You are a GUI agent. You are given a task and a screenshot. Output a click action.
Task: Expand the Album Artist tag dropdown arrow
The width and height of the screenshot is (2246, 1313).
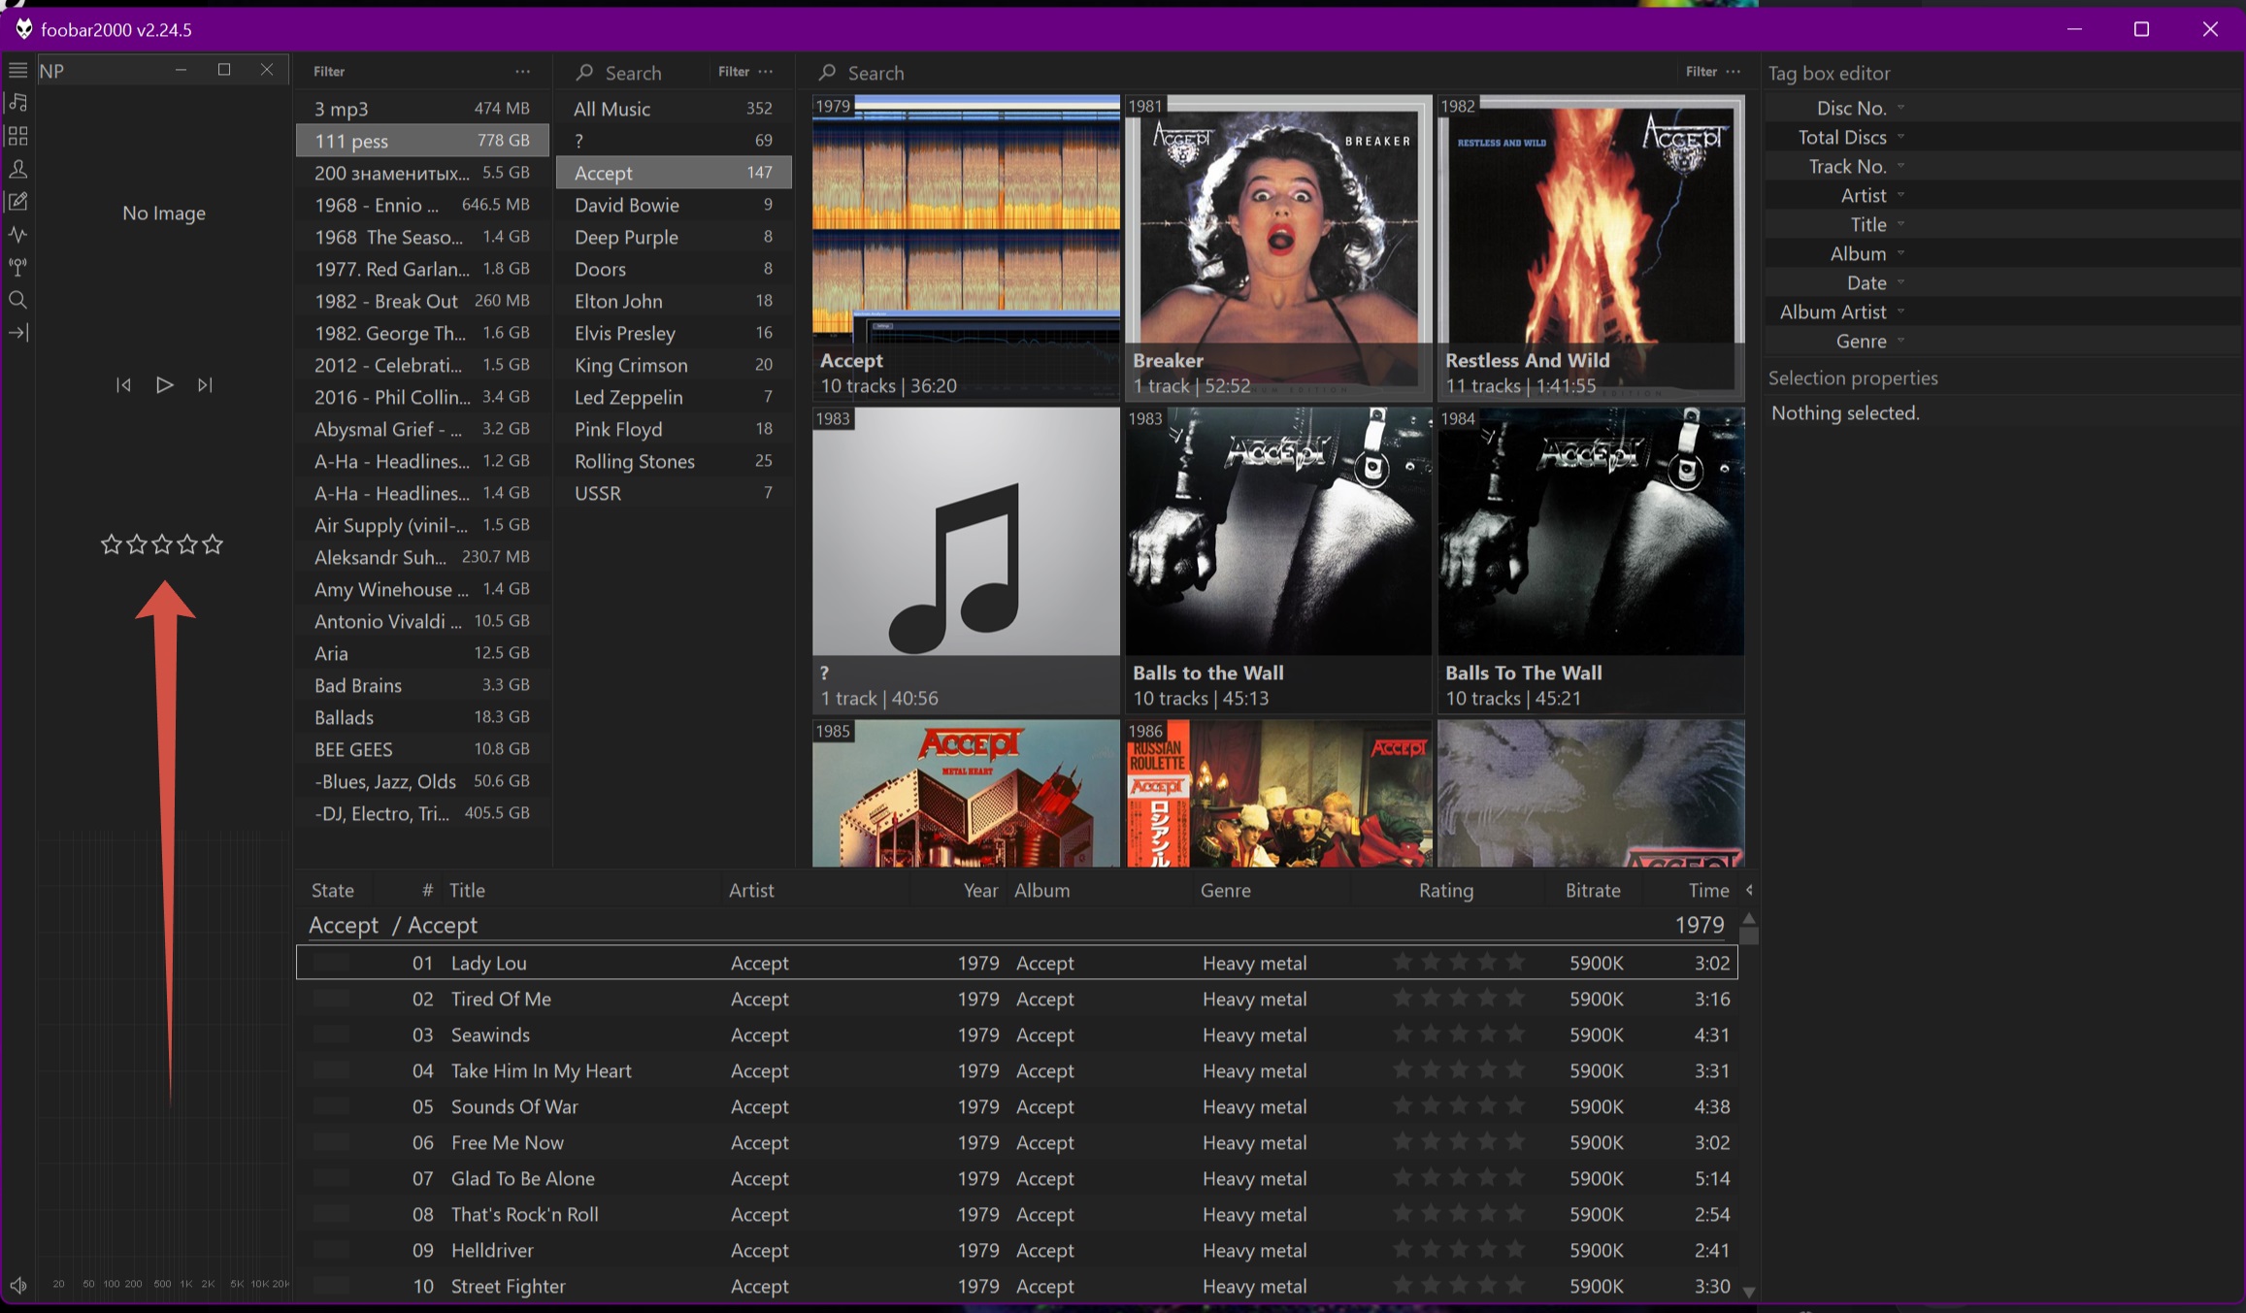point(1900,312)
